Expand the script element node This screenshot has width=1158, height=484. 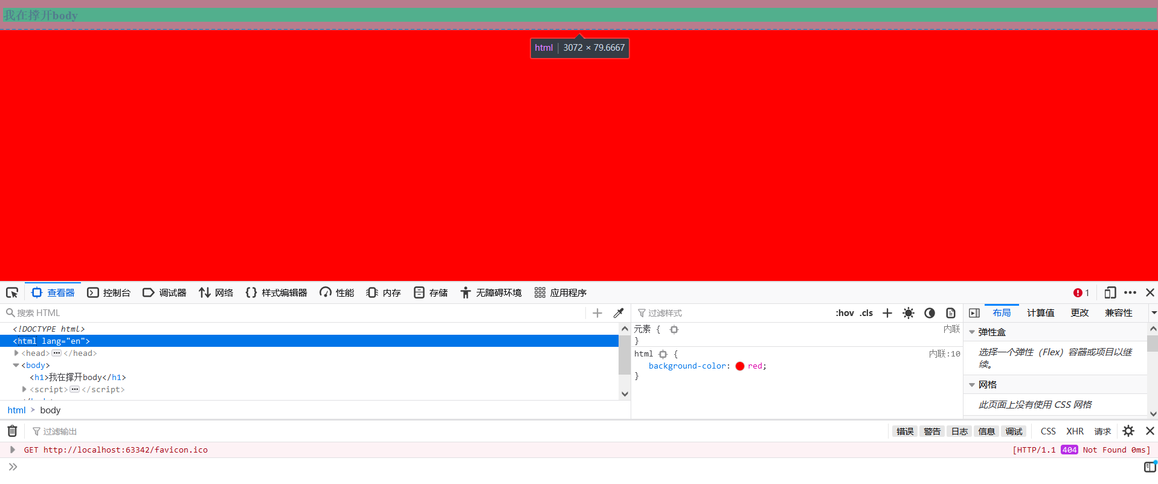coord(24,389)
